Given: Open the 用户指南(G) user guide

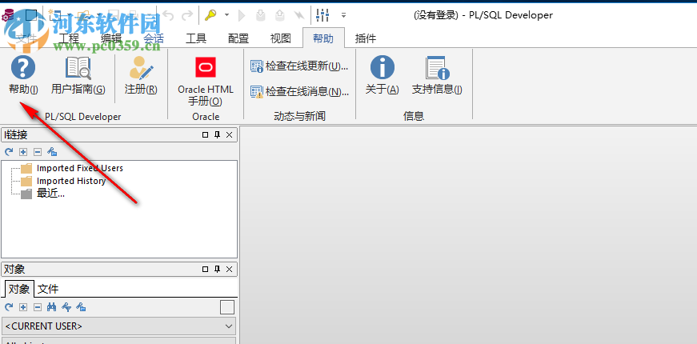Looking at the screenshot, I should [x=78, y=74].
